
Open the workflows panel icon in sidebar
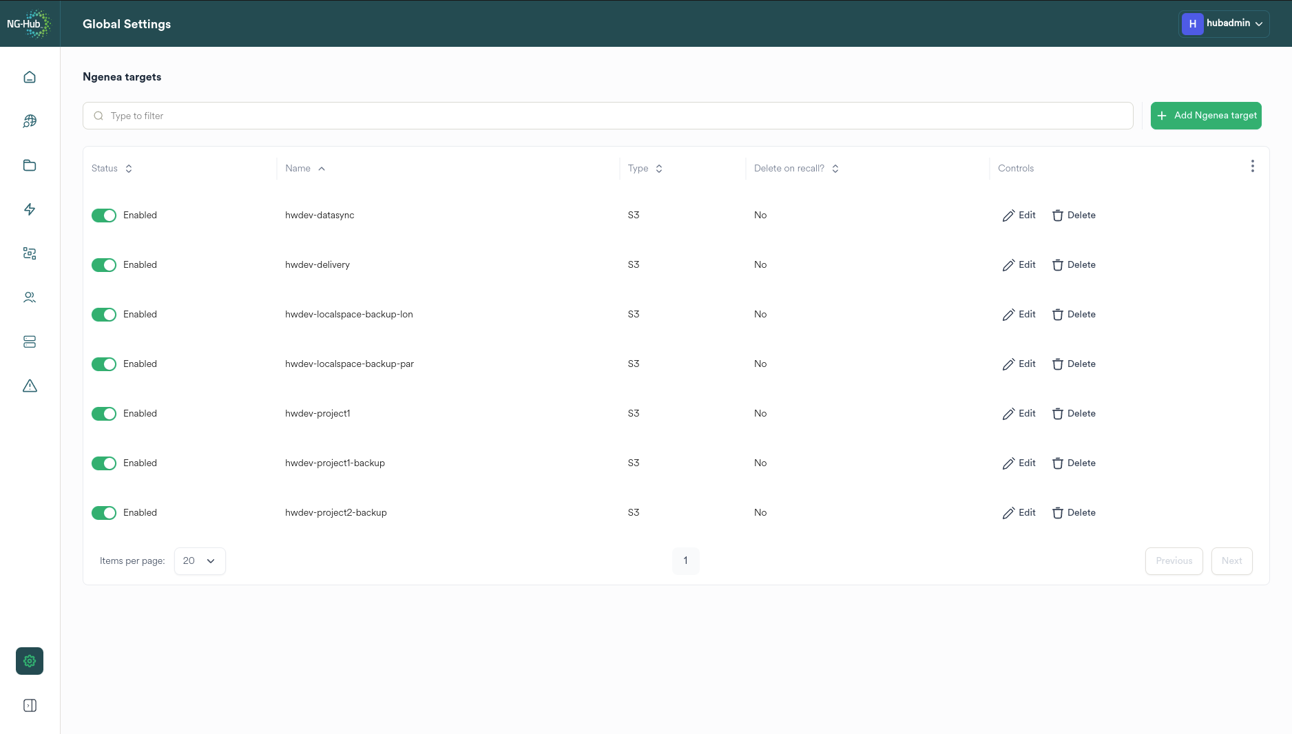tap(30, 253)
